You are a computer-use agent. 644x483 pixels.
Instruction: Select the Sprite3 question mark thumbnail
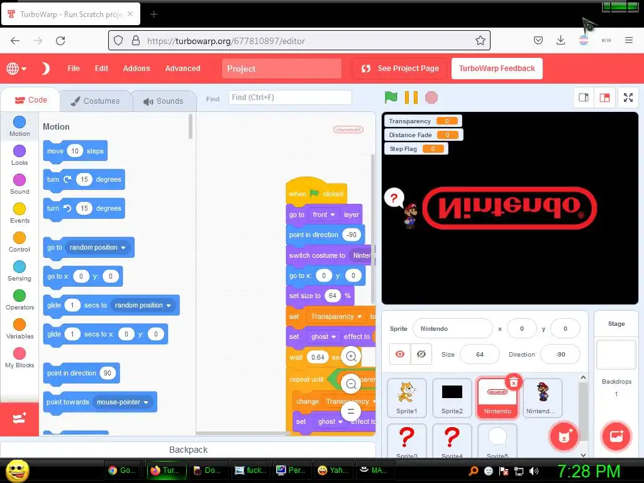pyautogui.click(x=407, y=441)
